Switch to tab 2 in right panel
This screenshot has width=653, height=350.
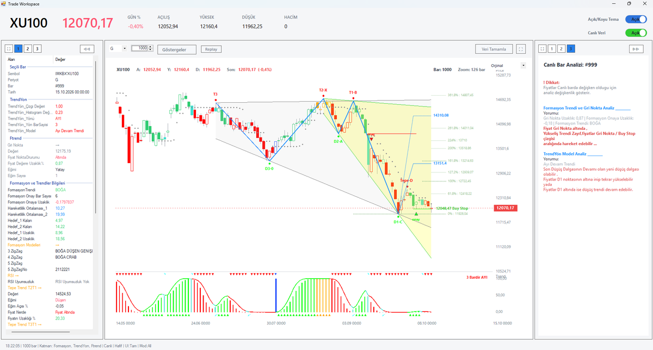560,49
